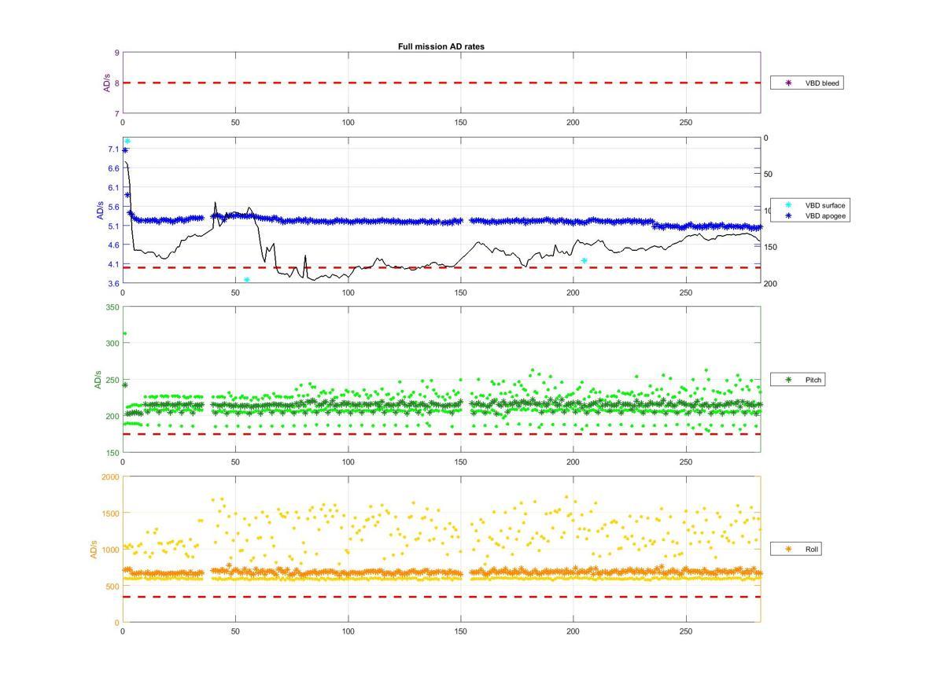Click the 3.6 tick label on VBD axis
944x699 pixels.
(x=114, y=283)
